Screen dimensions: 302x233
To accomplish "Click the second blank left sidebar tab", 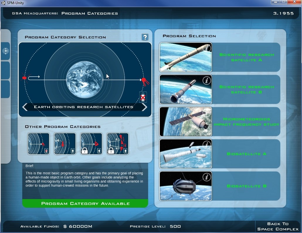I will (6, 70).
